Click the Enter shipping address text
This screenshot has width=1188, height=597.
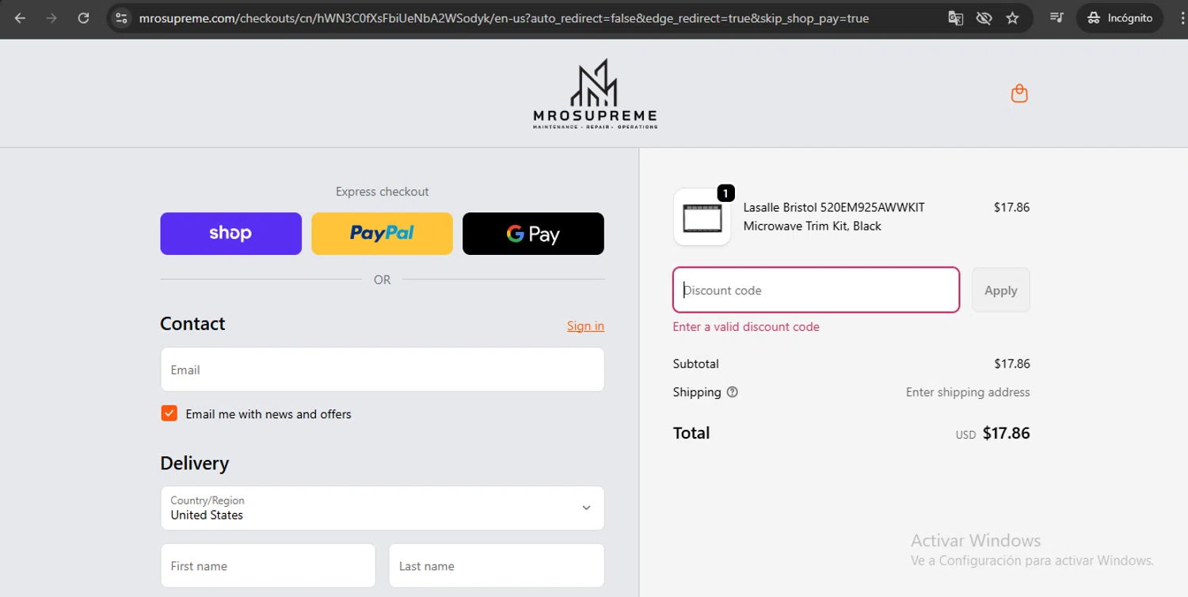[968, 392]
